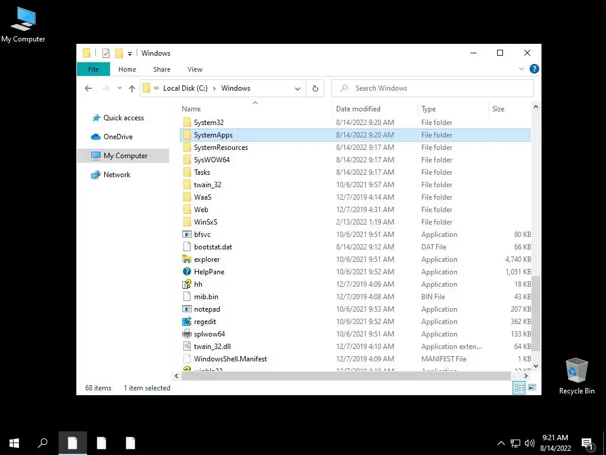
Task: Open the My Computer desktop icon
Action: point(23,24)
